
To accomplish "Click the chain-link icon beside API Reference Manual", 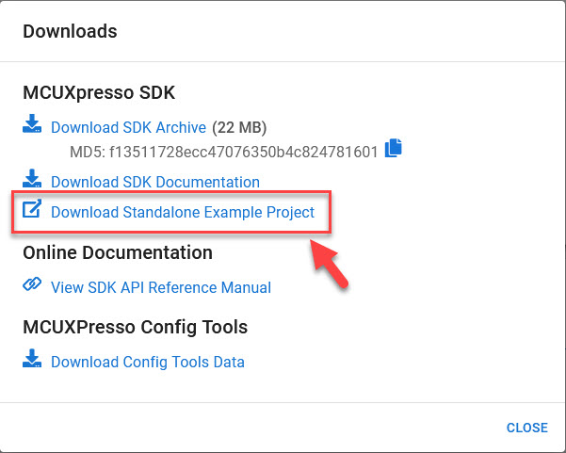I will point(32,284).
